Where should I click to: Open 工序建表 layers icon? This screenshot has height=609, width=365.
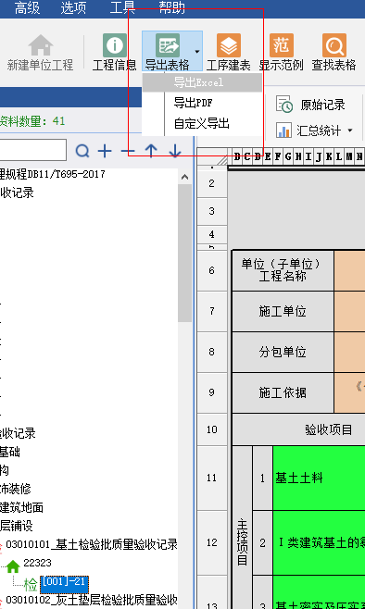229,45
